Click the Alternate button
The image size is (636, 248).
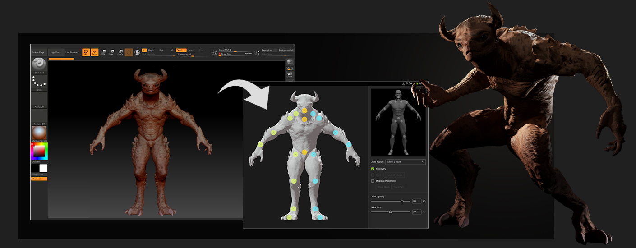(x=39, y=179)
